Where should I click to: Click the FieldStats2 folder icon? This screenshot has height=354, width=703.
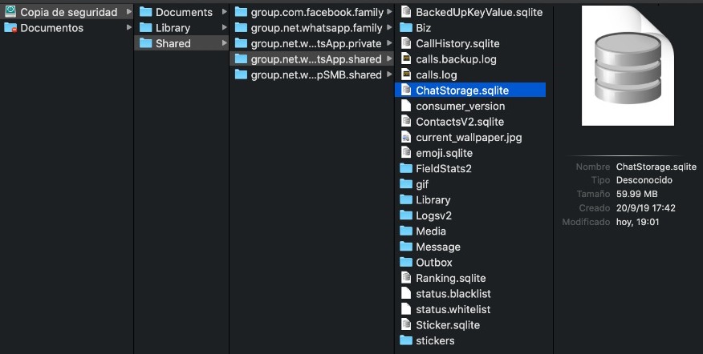tap(406, 168)
